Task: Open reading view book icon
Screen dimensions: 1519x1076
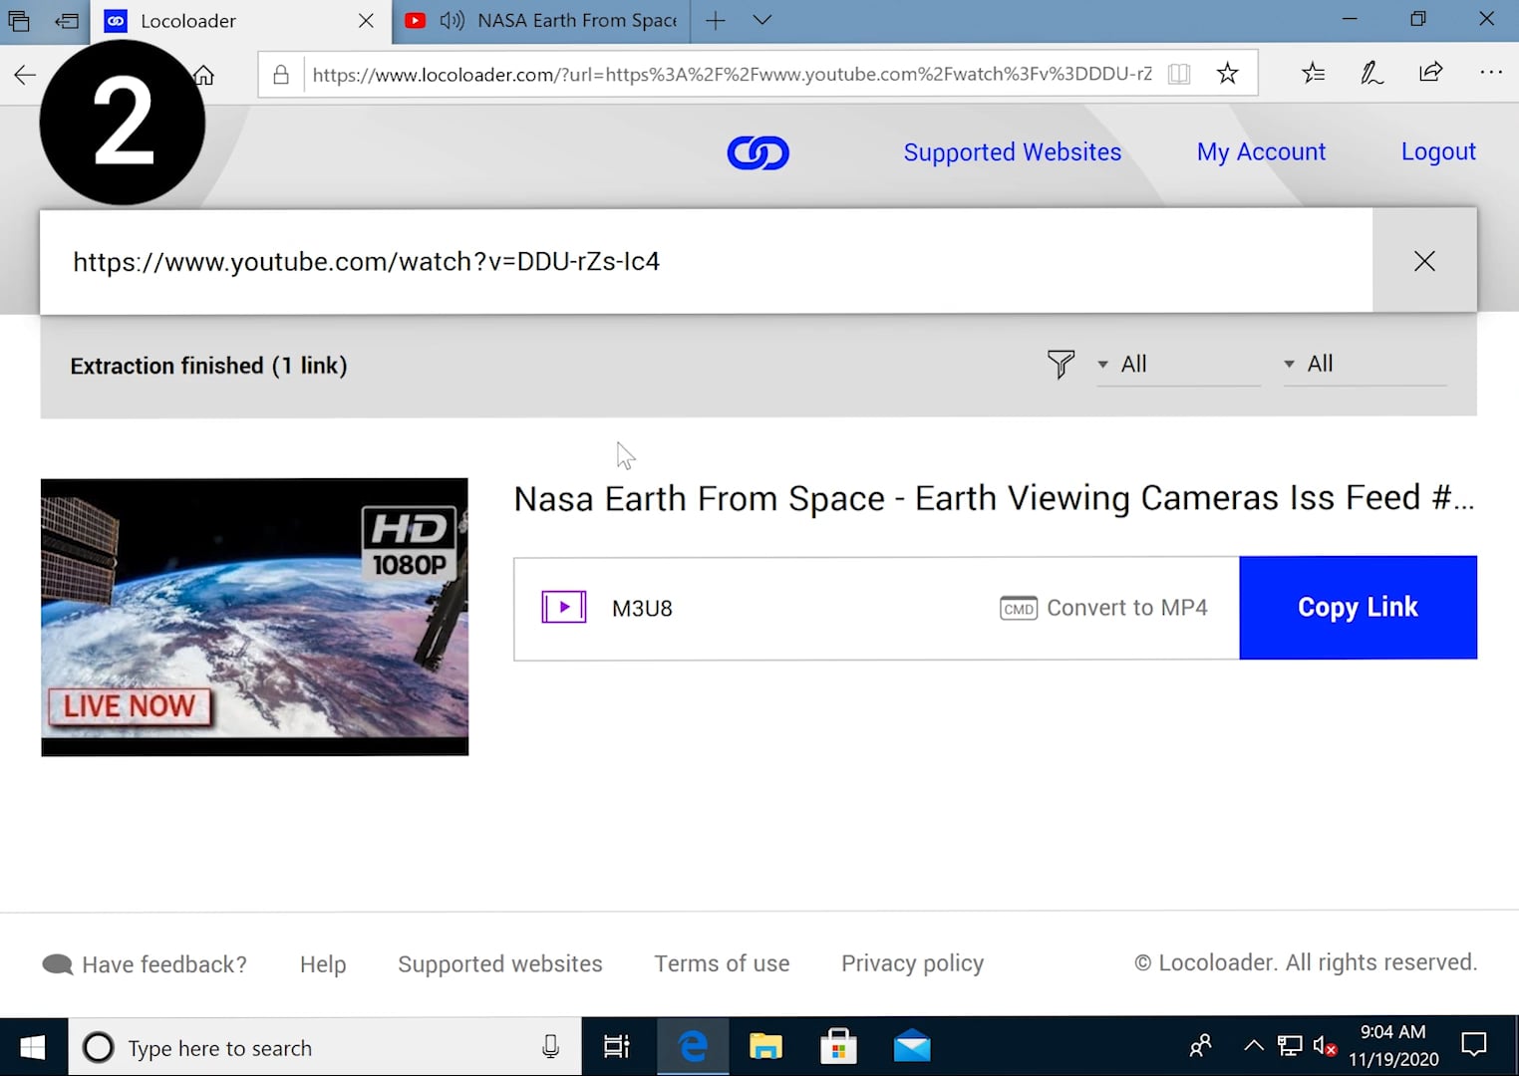Action: [x=1179, y=74]
